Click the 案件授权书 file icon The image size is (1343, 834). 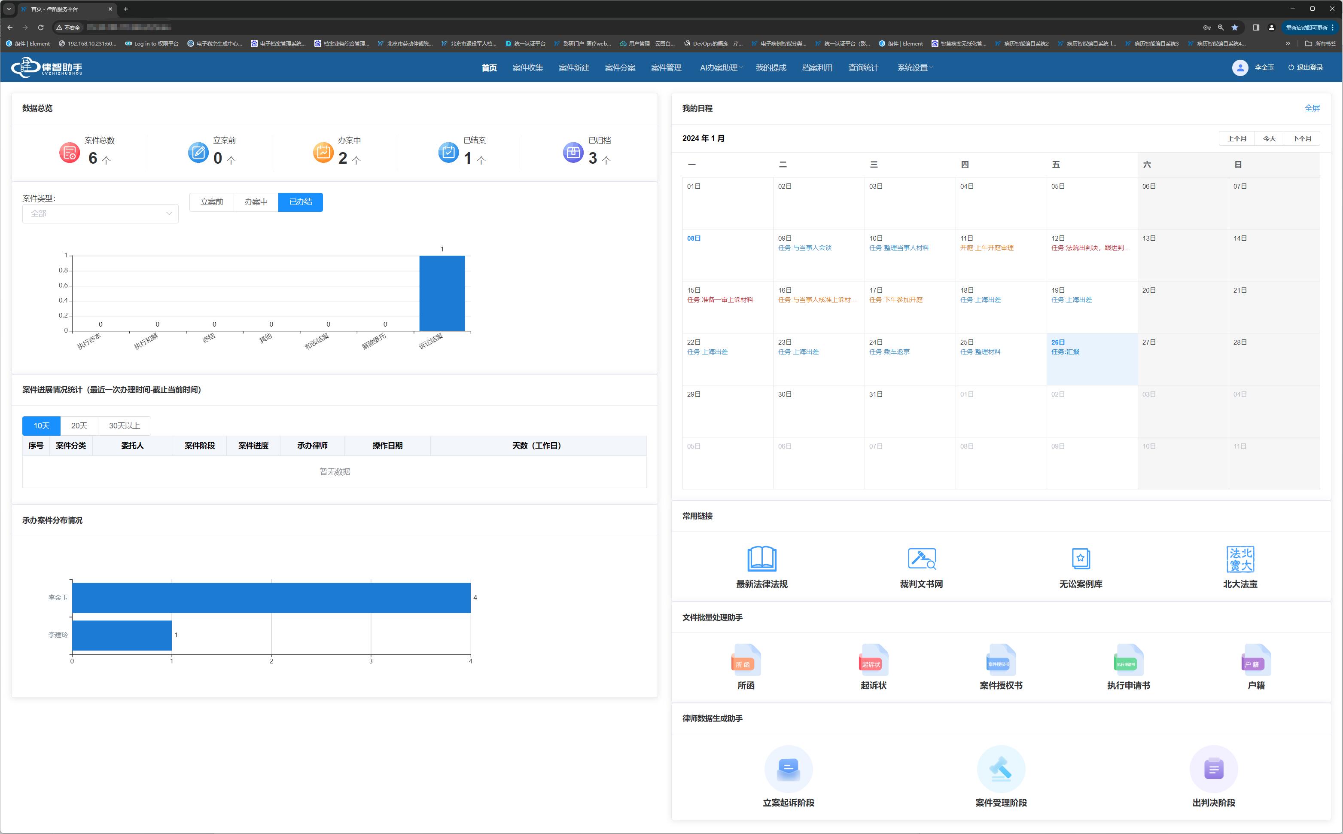pyautogui.click(x=1001, y=660)
